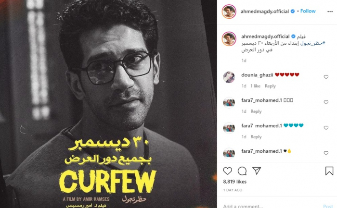The width and height of the screenshot is (337, 208).
Task: Open dounia_ghazii's profile picture
Action: tap(229, 77)
